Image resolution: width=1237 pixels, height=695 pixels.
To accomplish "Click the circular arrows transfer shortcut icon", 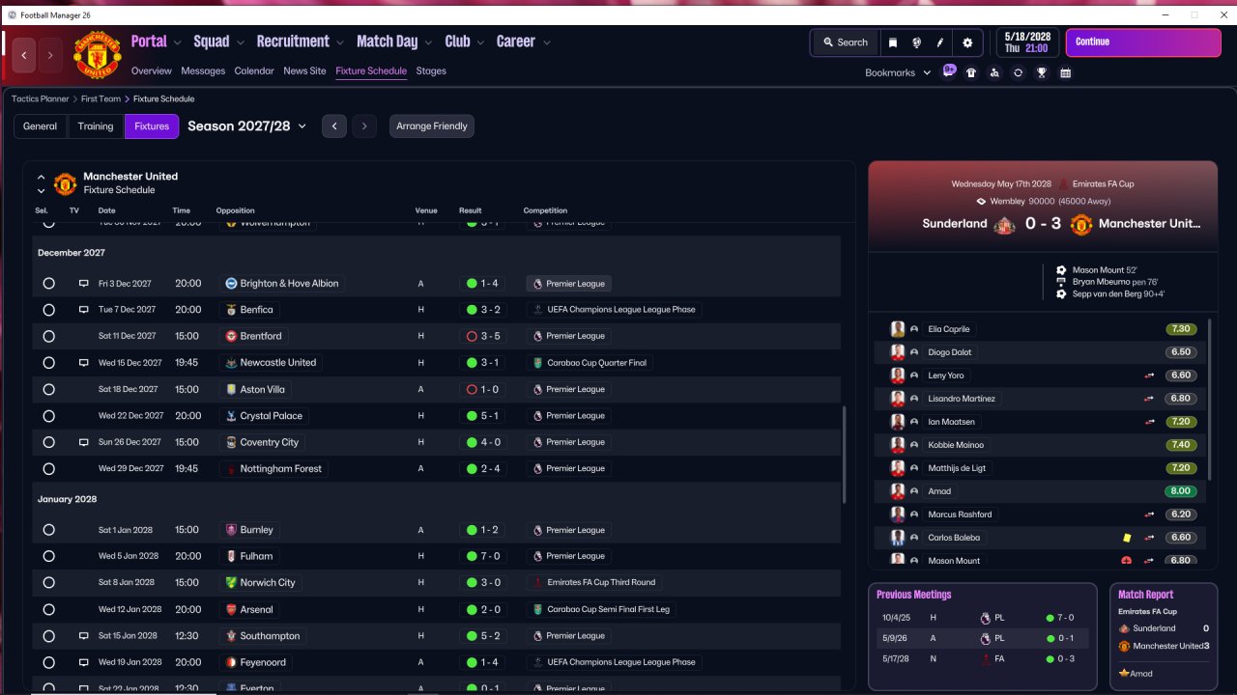I will click(1018, 72).
